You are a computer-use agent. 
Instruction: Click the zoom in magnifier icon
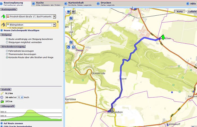(71, 18)
